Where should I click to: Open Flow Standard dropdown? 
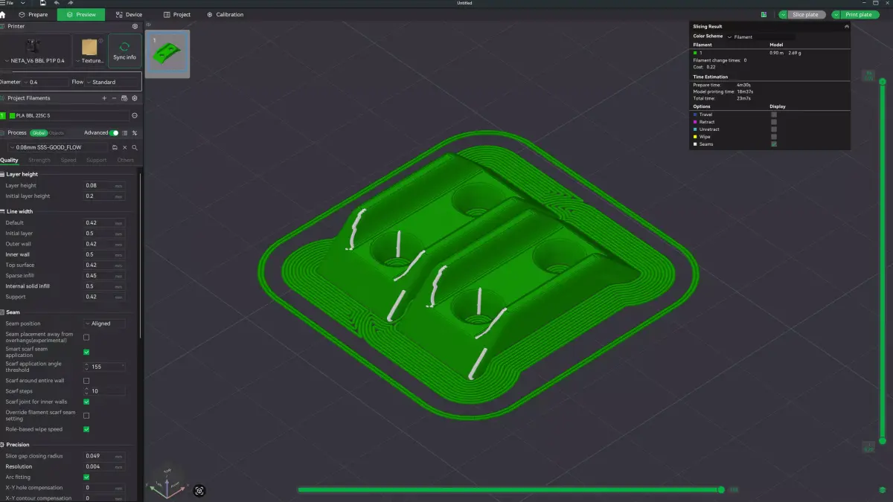[112, 82]
